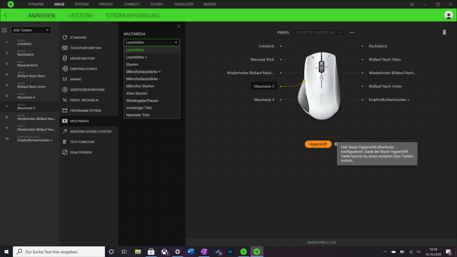Open File Explorer from taskbar
Image resolution: width=457 pixels, height=257 pixels.
click(x=138, y=252)
